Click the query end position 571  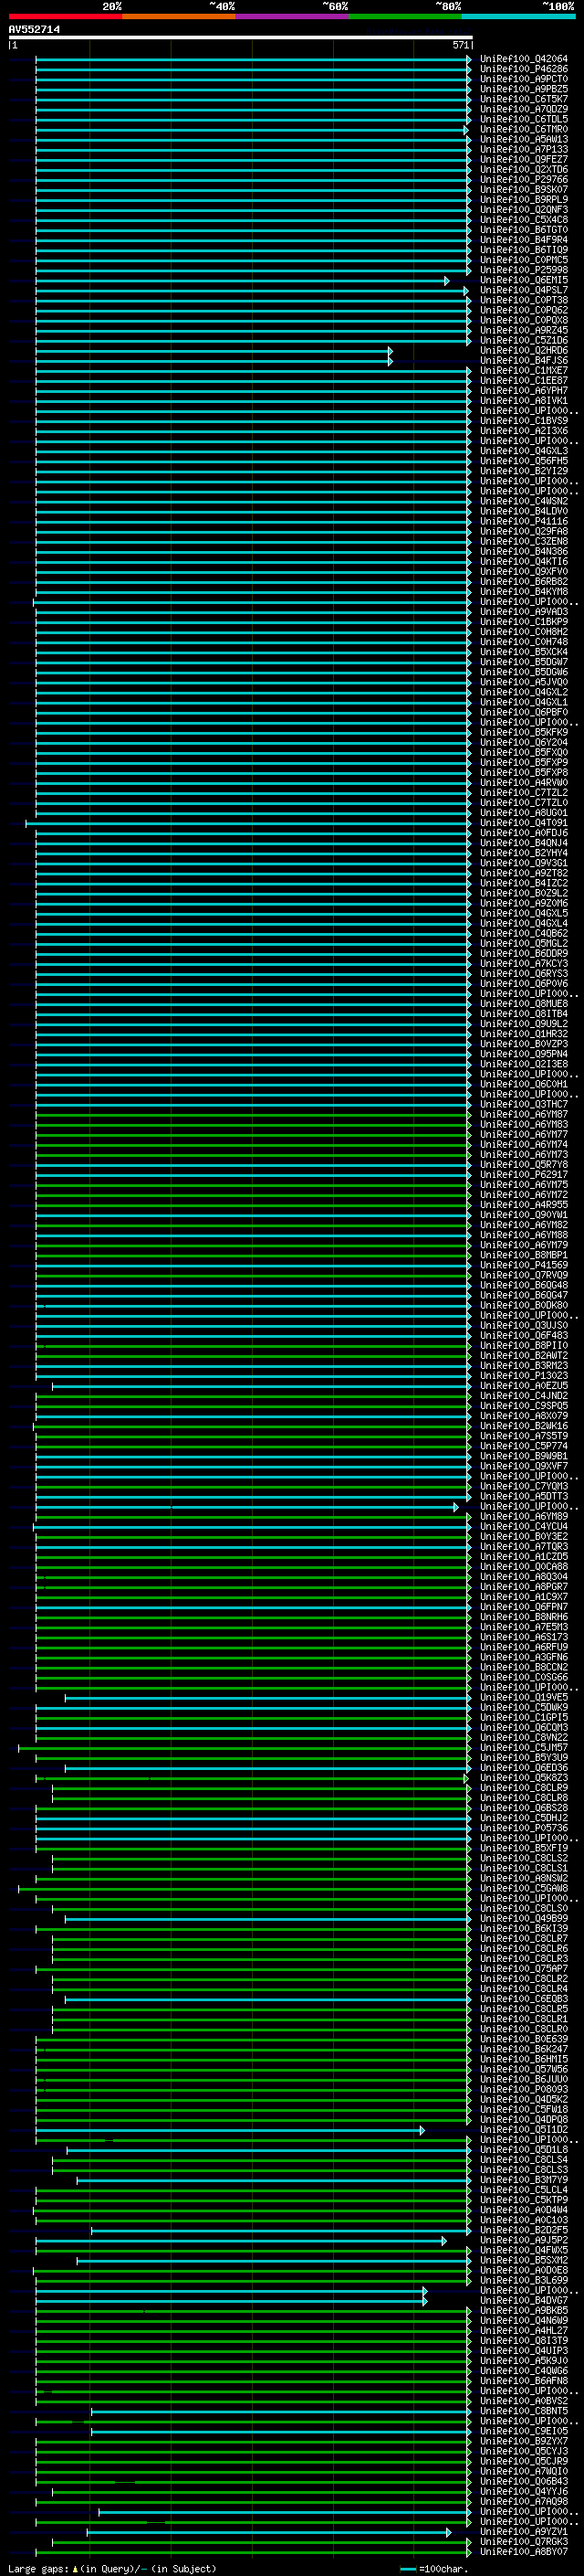click(x=460, y=45)
